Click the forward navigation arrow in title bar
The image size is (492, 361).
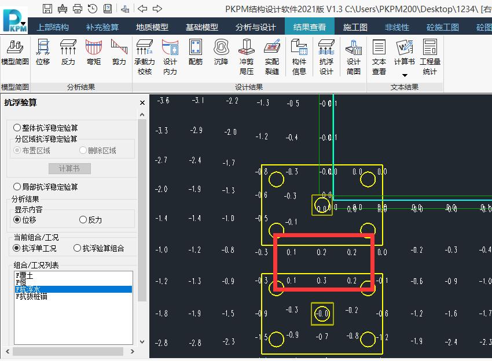click(157, 9)
